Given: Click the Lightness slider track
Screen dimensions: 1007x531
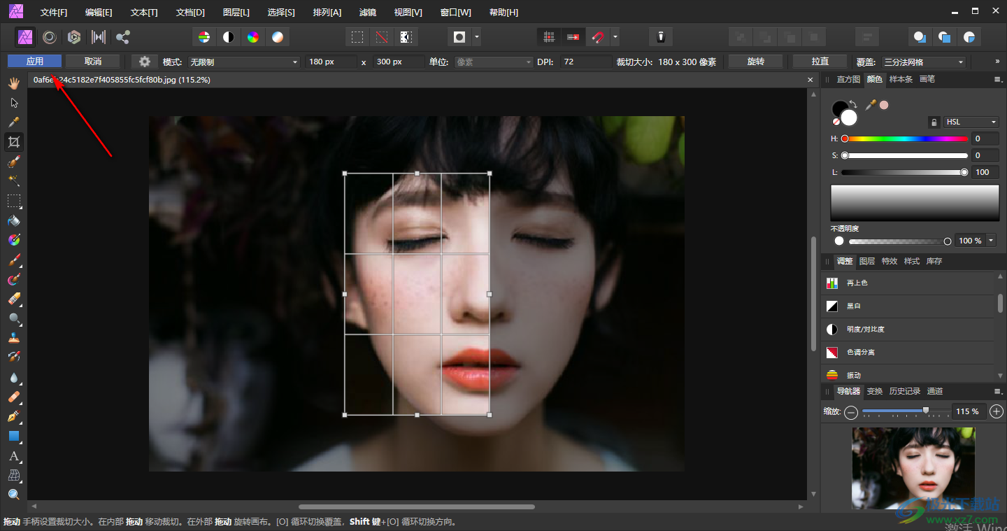Looking at the screenshot, I should (906, 172).
